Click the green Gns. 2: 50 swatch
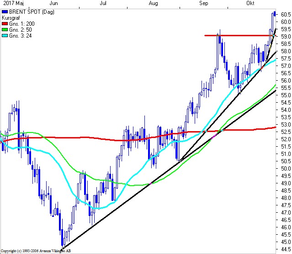292x254 pixels. click(5, 30)
